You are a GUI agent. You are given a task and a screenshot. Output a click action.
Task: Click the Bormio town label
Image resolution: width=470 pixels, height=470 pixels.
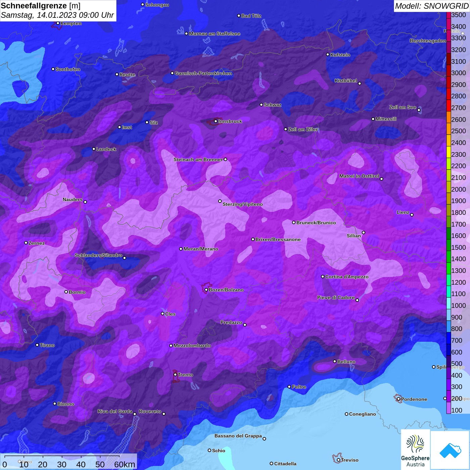tap(77, 292)
